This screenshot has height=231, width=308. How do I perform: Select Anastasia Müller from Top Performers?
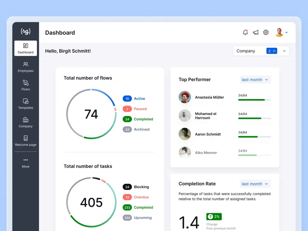point(209,97)
